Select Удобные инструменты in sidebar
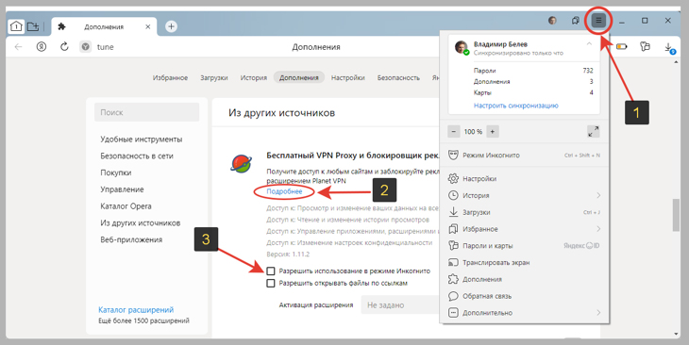This screenshot has width=689, height=345. pos(141,140)
